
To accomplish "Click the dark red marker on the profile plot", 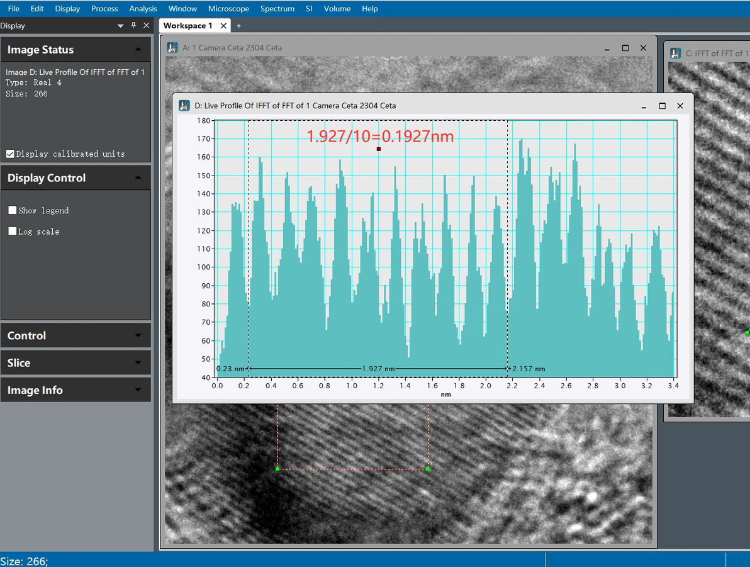I will click(379, 149).
